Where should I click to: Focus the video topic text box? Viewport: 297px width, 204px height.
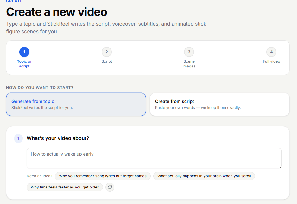coord(154,158)
